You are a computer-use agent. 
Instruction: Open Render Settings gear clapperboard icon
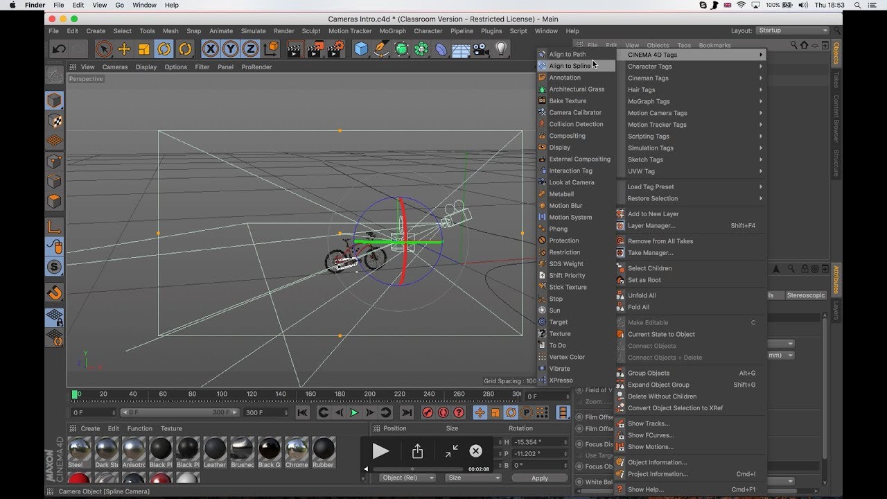[x=336, y=49]
